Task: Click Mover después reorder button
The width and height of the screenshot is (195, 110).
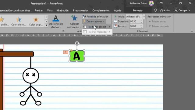Action: pos(159,26)
